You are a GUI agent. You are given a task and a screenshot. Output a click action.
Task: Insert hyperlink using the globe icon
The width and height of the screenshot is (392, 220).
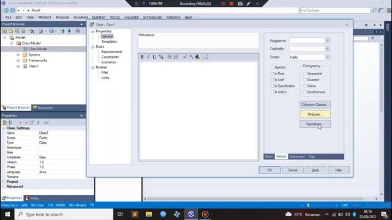pyautogui.click(x=197, y=57)
